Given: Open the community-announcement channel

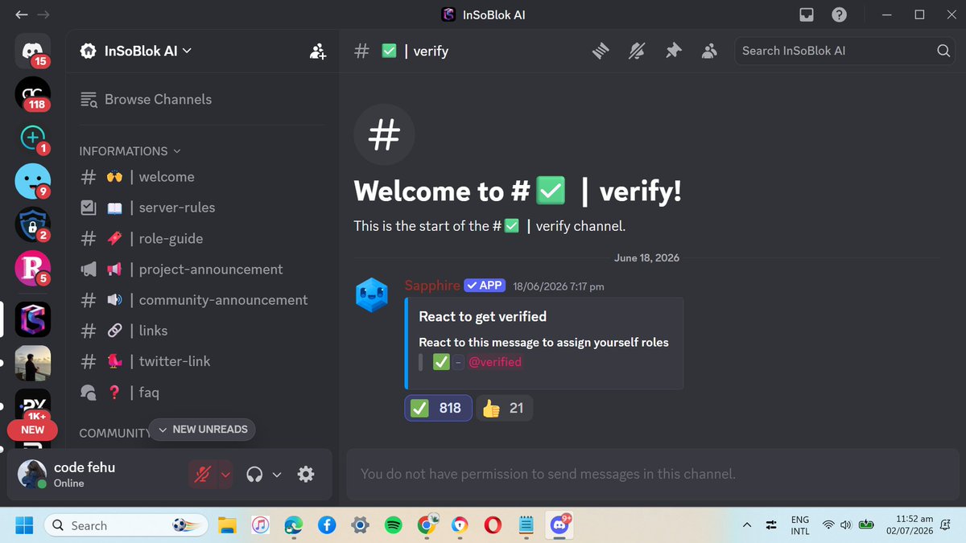Looking at the screenshot, I should 201,300.
